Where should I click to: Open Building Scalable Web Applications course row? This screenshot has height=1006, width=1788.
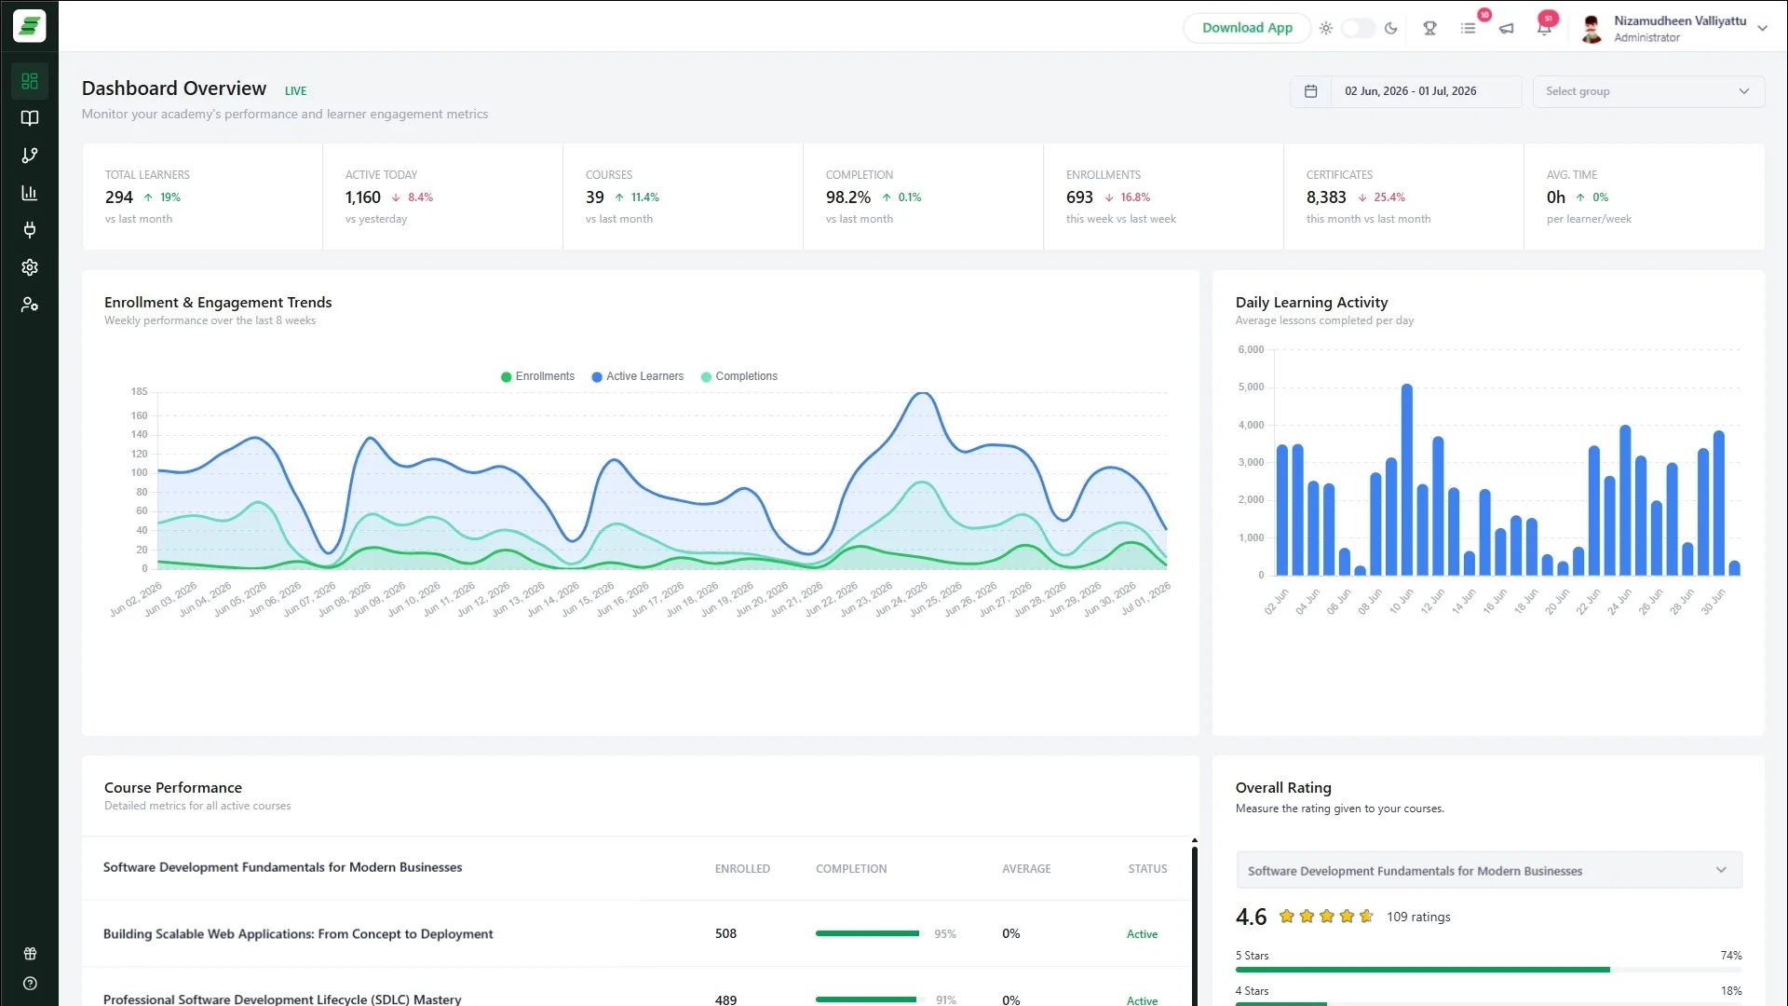[x=636, y=933]
